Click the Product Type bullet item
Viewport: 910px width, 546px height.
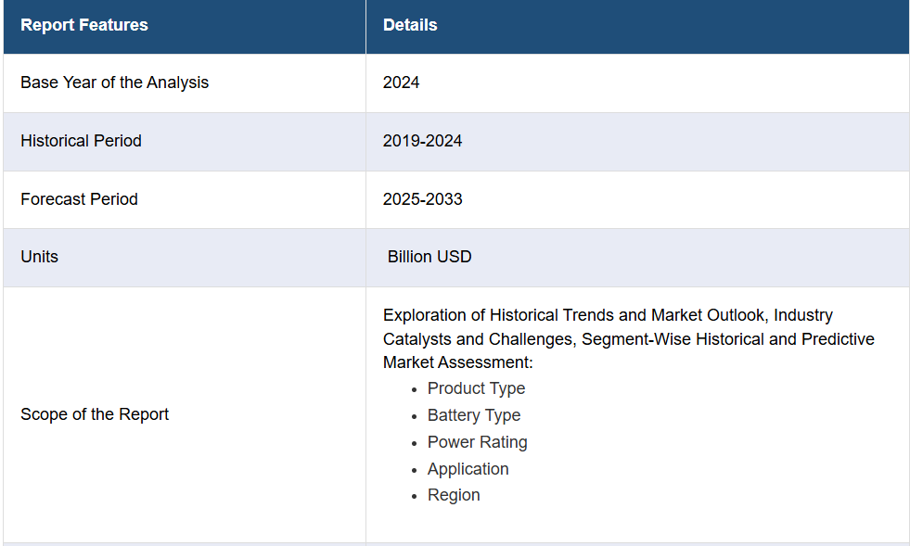(476, 388)
